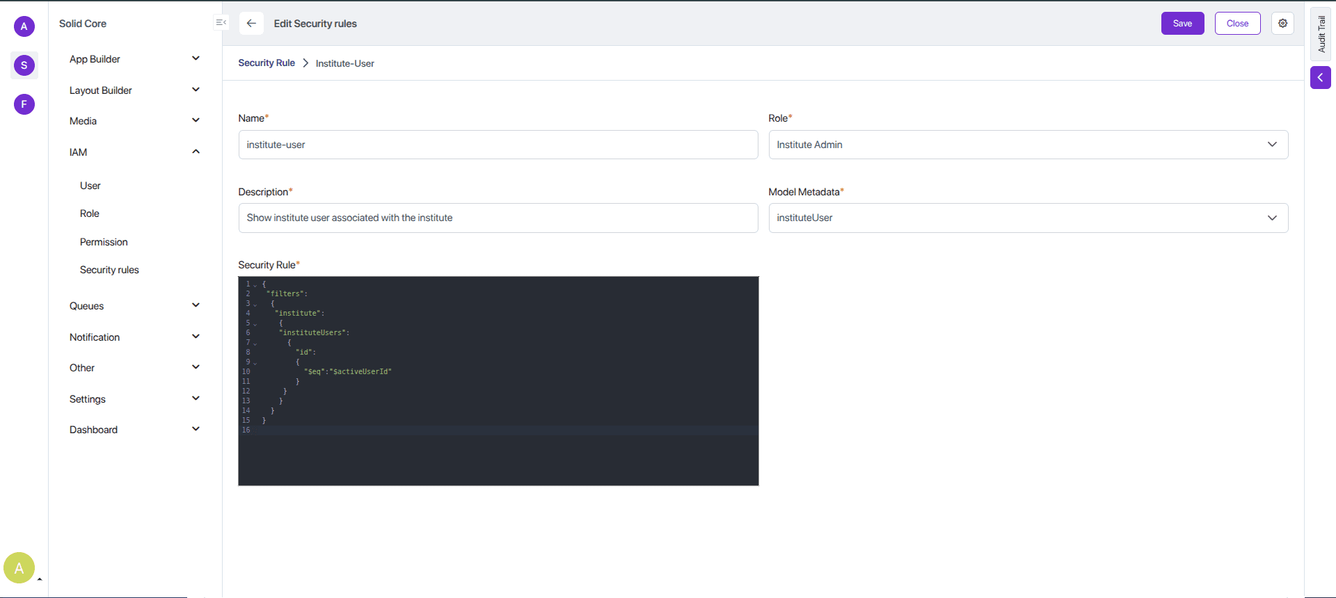Image resolution: width=1336 pixels, height=598 pixels.
Task: Expand the Settings menu
Action: [134, 399]
